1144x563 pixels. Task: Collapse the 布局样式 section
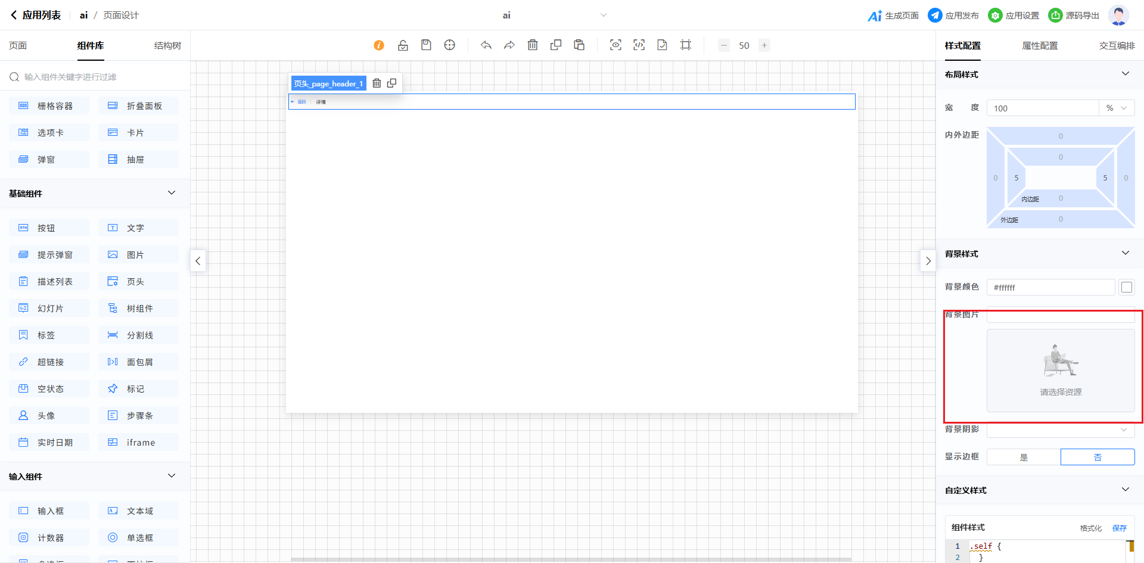pyautogui.click(x=1125, y=74)
